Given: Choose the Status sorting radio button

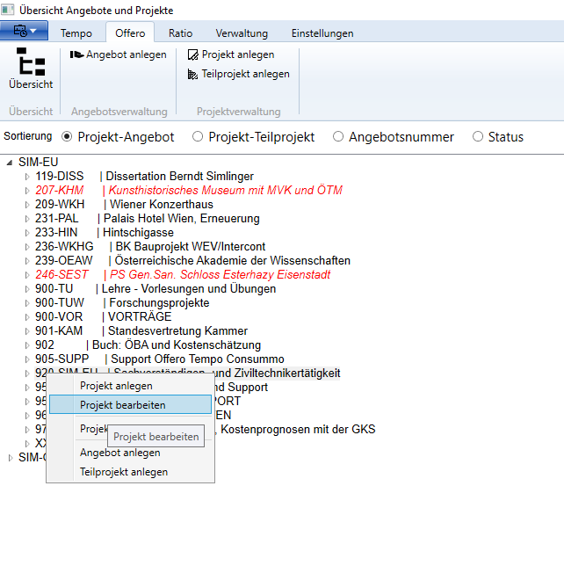Looking at the screenshot, I should click(x=478, y=137).
